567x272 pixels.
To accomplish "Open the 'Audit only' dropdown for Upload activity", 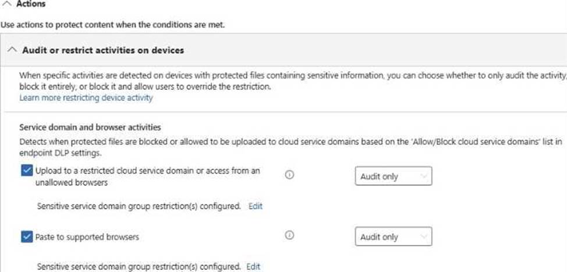I will point(393,176).
